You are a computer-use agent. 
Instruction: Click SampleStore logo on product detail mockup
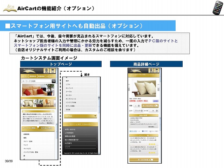pos(136,70)
